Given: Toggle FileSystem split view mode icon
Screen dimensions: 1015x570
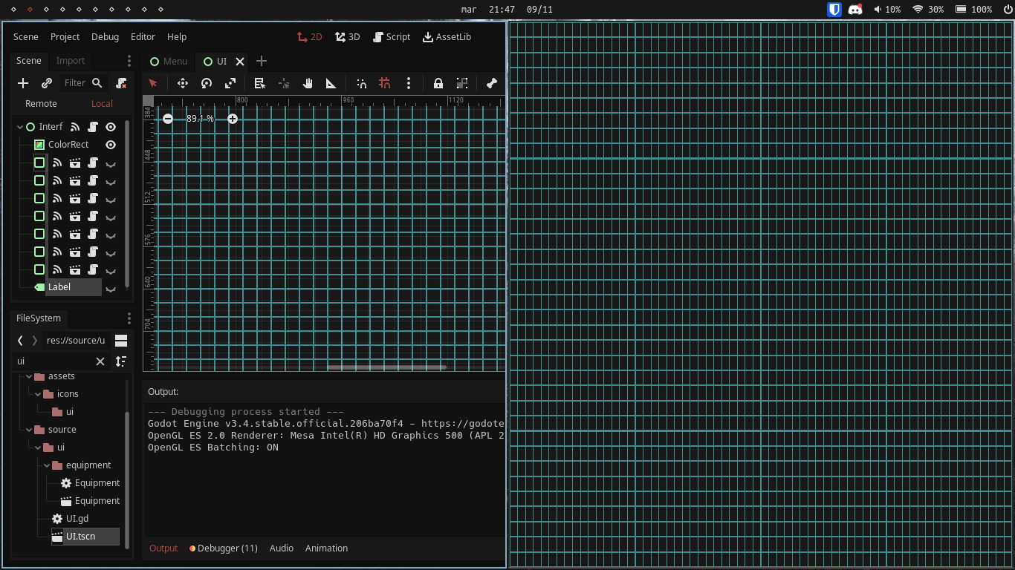Looking at the screenshot, I should (x=121, y=341).
